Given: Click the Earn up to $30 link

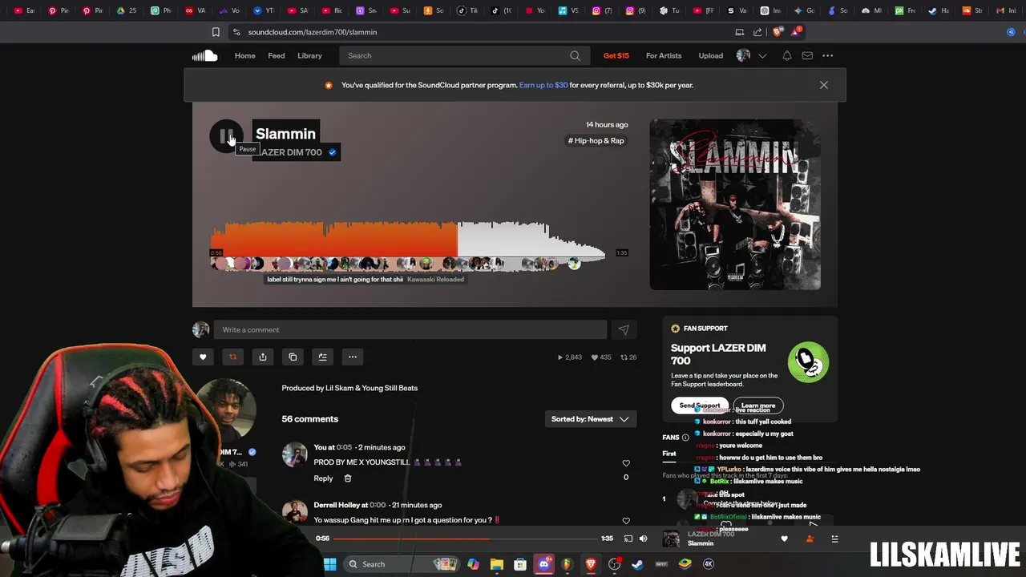Looking at the screenshot, I should pos(543,85).
